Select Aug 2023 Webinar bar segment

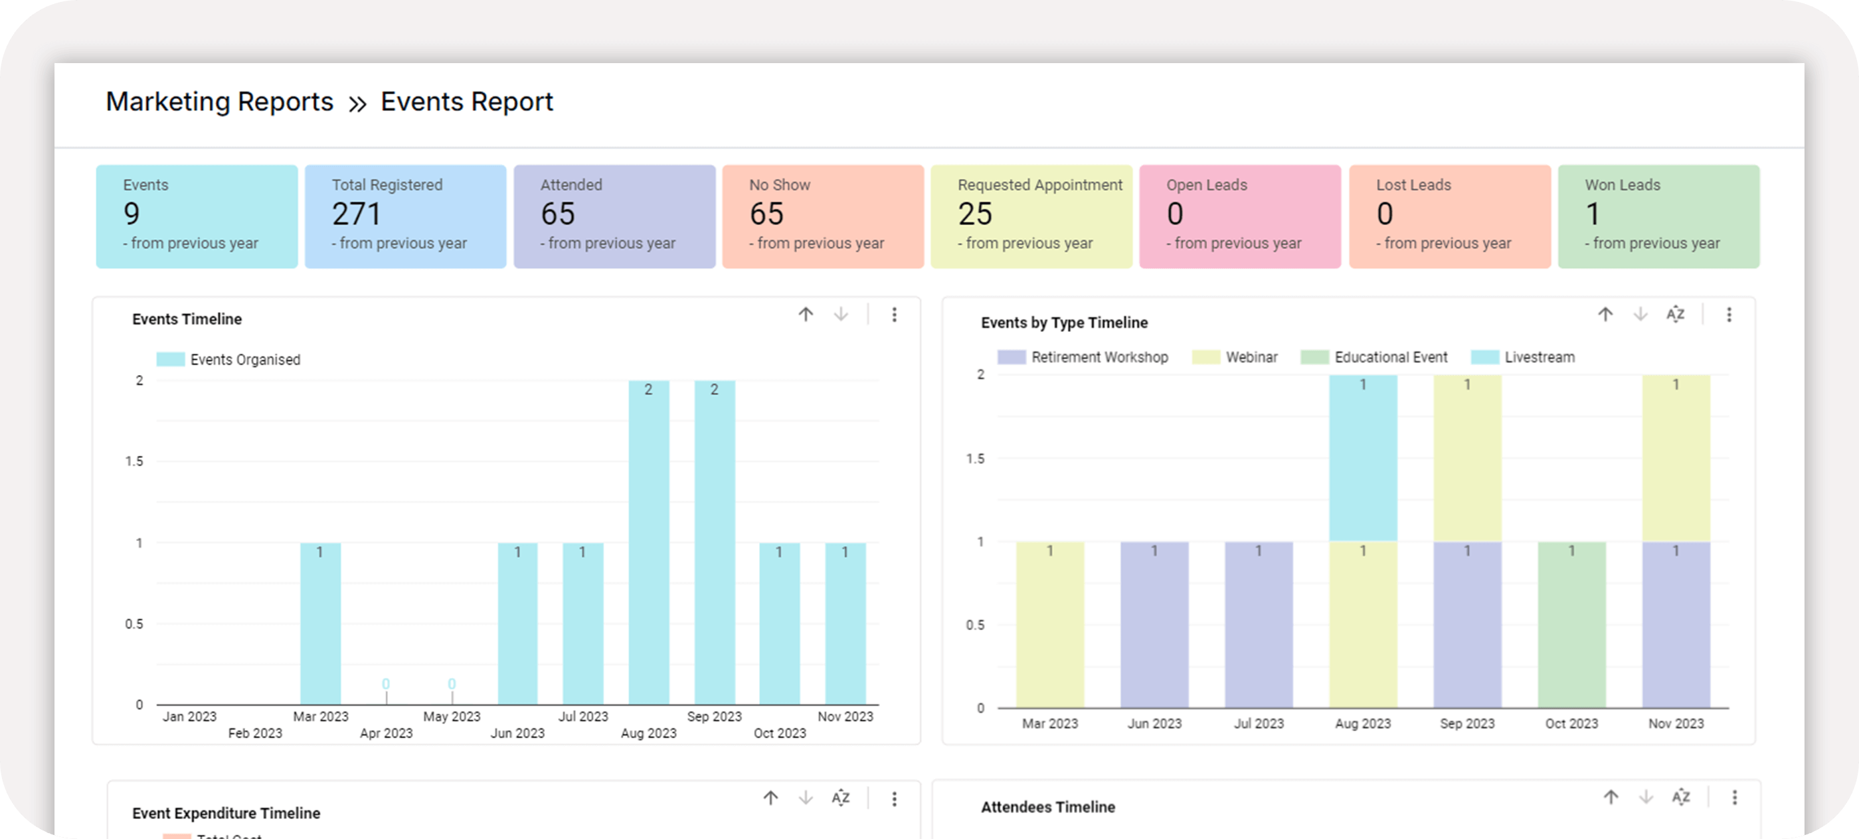pos(1364,625)
